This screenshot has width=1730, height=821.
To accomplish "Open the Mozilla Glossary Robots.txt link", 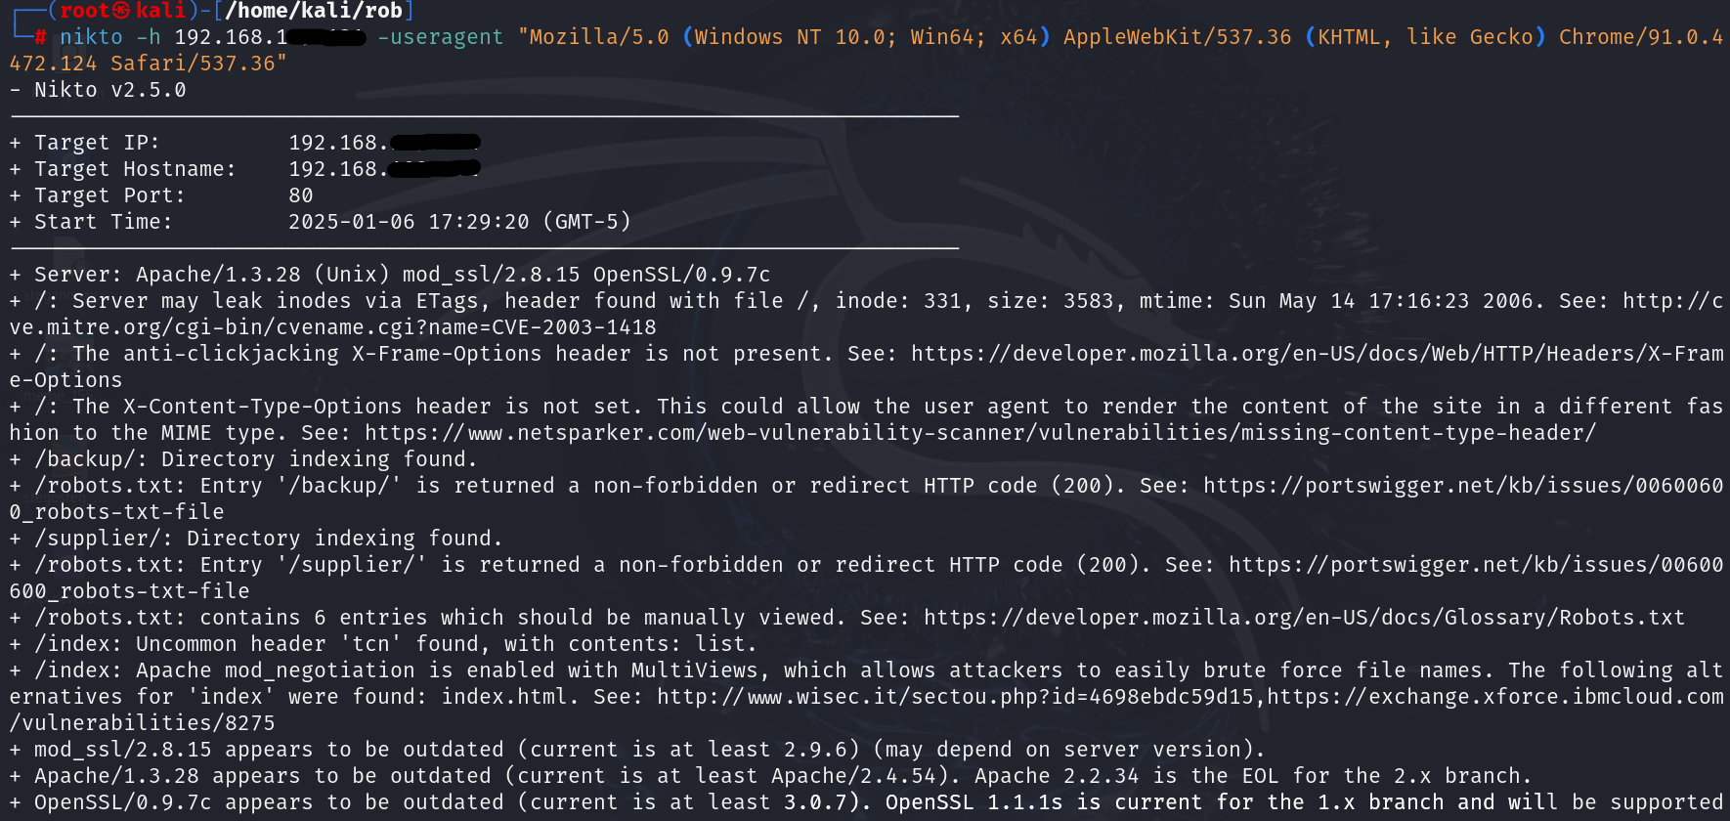I will [1304, 618].
